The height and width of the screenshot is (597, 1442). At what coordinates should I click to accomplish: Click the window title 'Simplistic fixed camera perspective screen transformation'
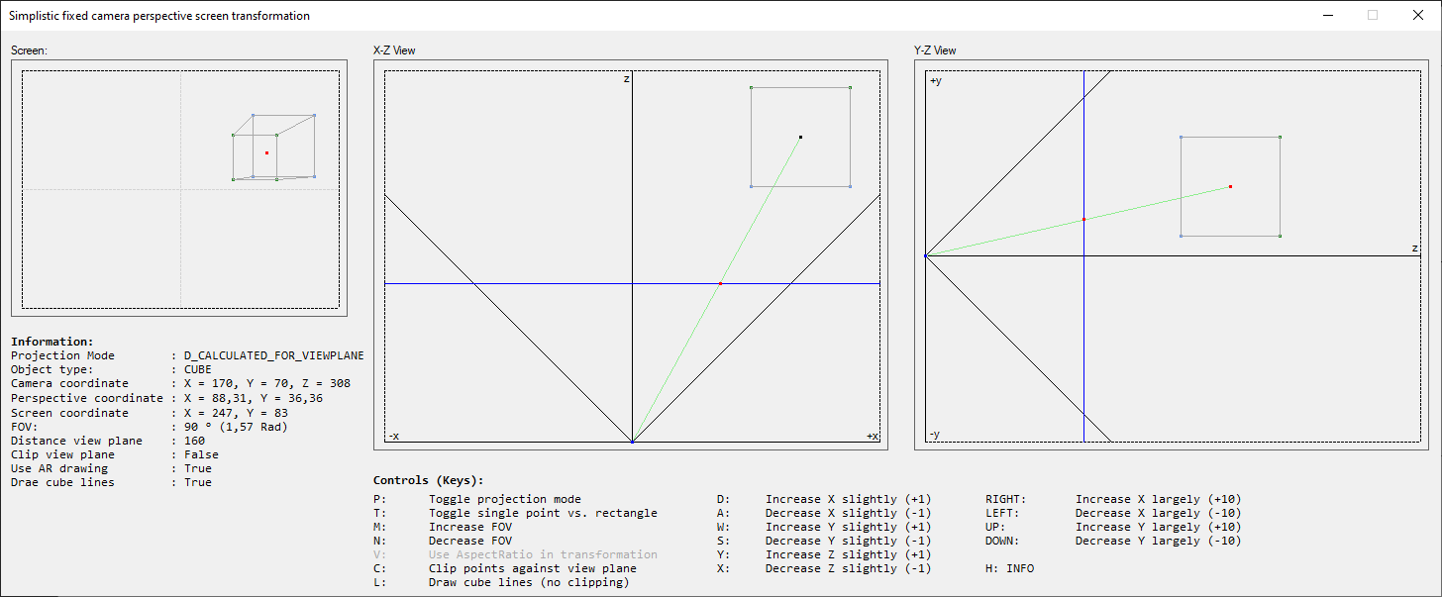159,16
